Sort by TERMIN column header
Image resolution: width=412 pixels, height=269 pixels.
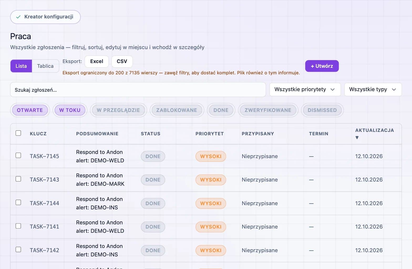pyautogui.click(x=318, y=134)
